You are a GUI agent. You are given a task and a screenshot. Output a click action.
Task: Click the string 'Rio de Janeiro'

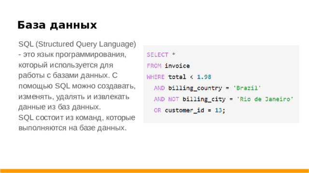click(265, 99)
